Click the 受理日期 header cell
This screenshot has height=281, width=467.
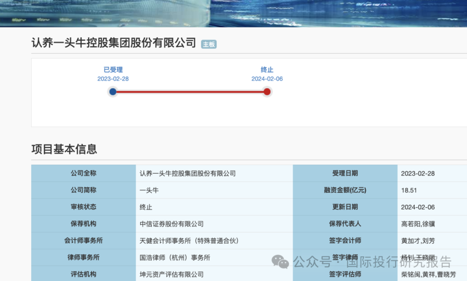345,173
